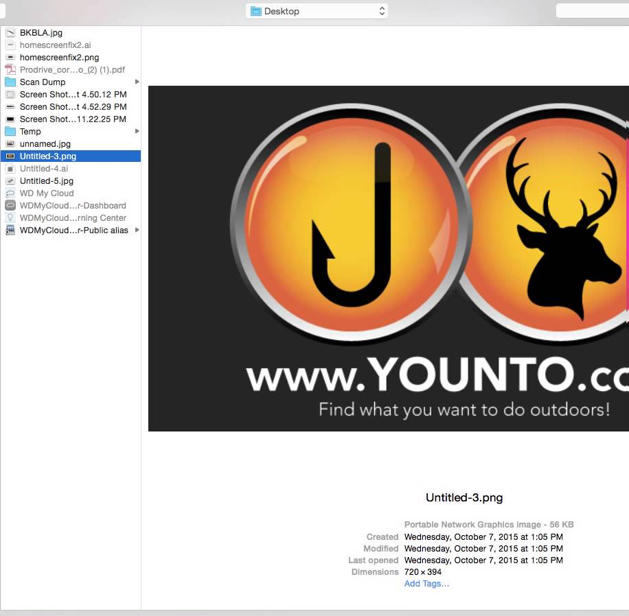629x616 pixels.
Task: Click the Screen Shot 4.50.12 PM icon
Action: coord(10,95)
